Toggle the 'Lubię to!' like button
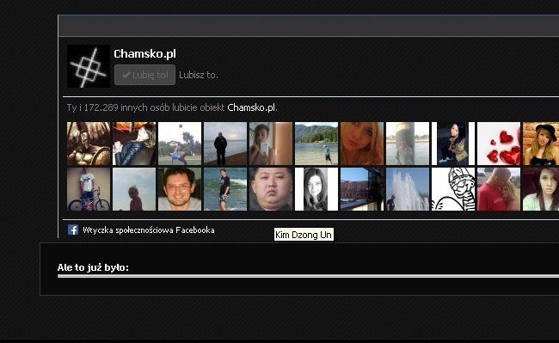559x343 pixels. point(144,75)
